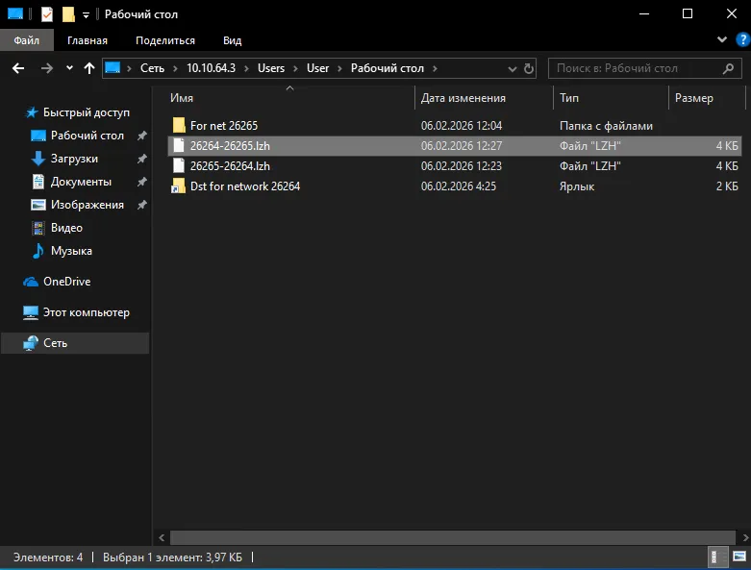
Task: Click Users in the address breadcrumb
Action: click(271, 68)
